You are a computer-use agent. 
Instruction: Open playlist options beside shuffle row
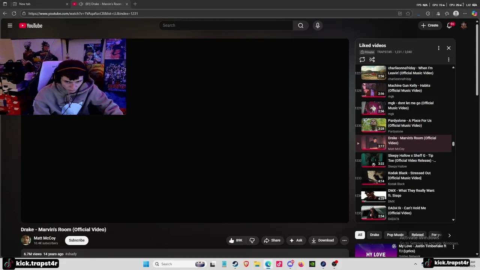pyautogui.click(x=448, y=60)
